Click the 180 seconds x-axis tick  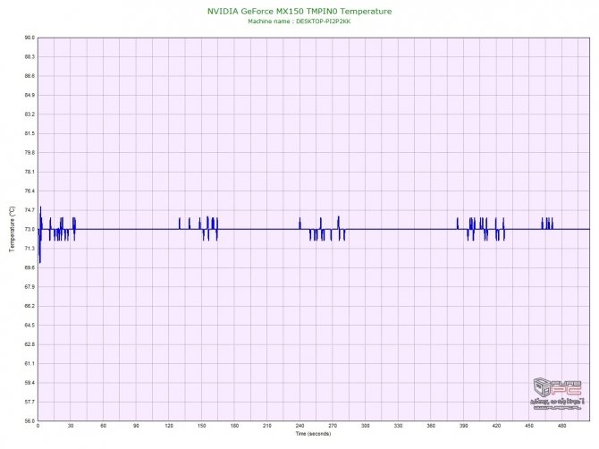pos(234,426)
